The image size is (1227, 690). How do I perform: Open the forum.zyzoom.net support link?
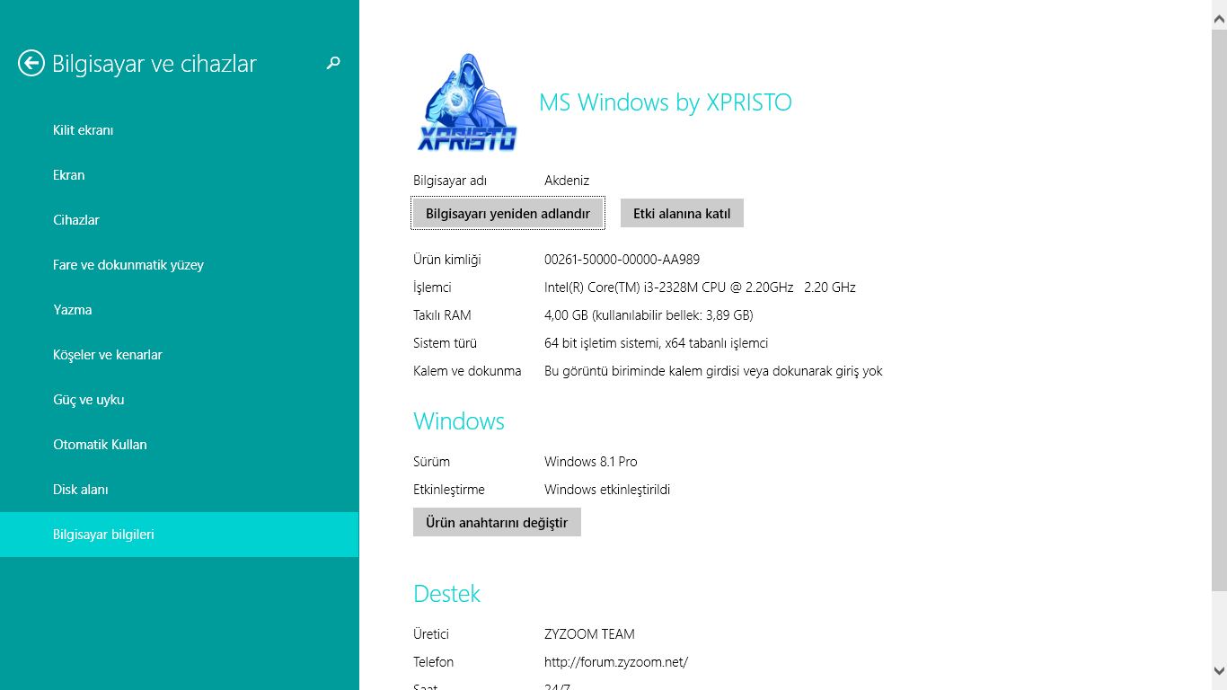tap(616, 662)
